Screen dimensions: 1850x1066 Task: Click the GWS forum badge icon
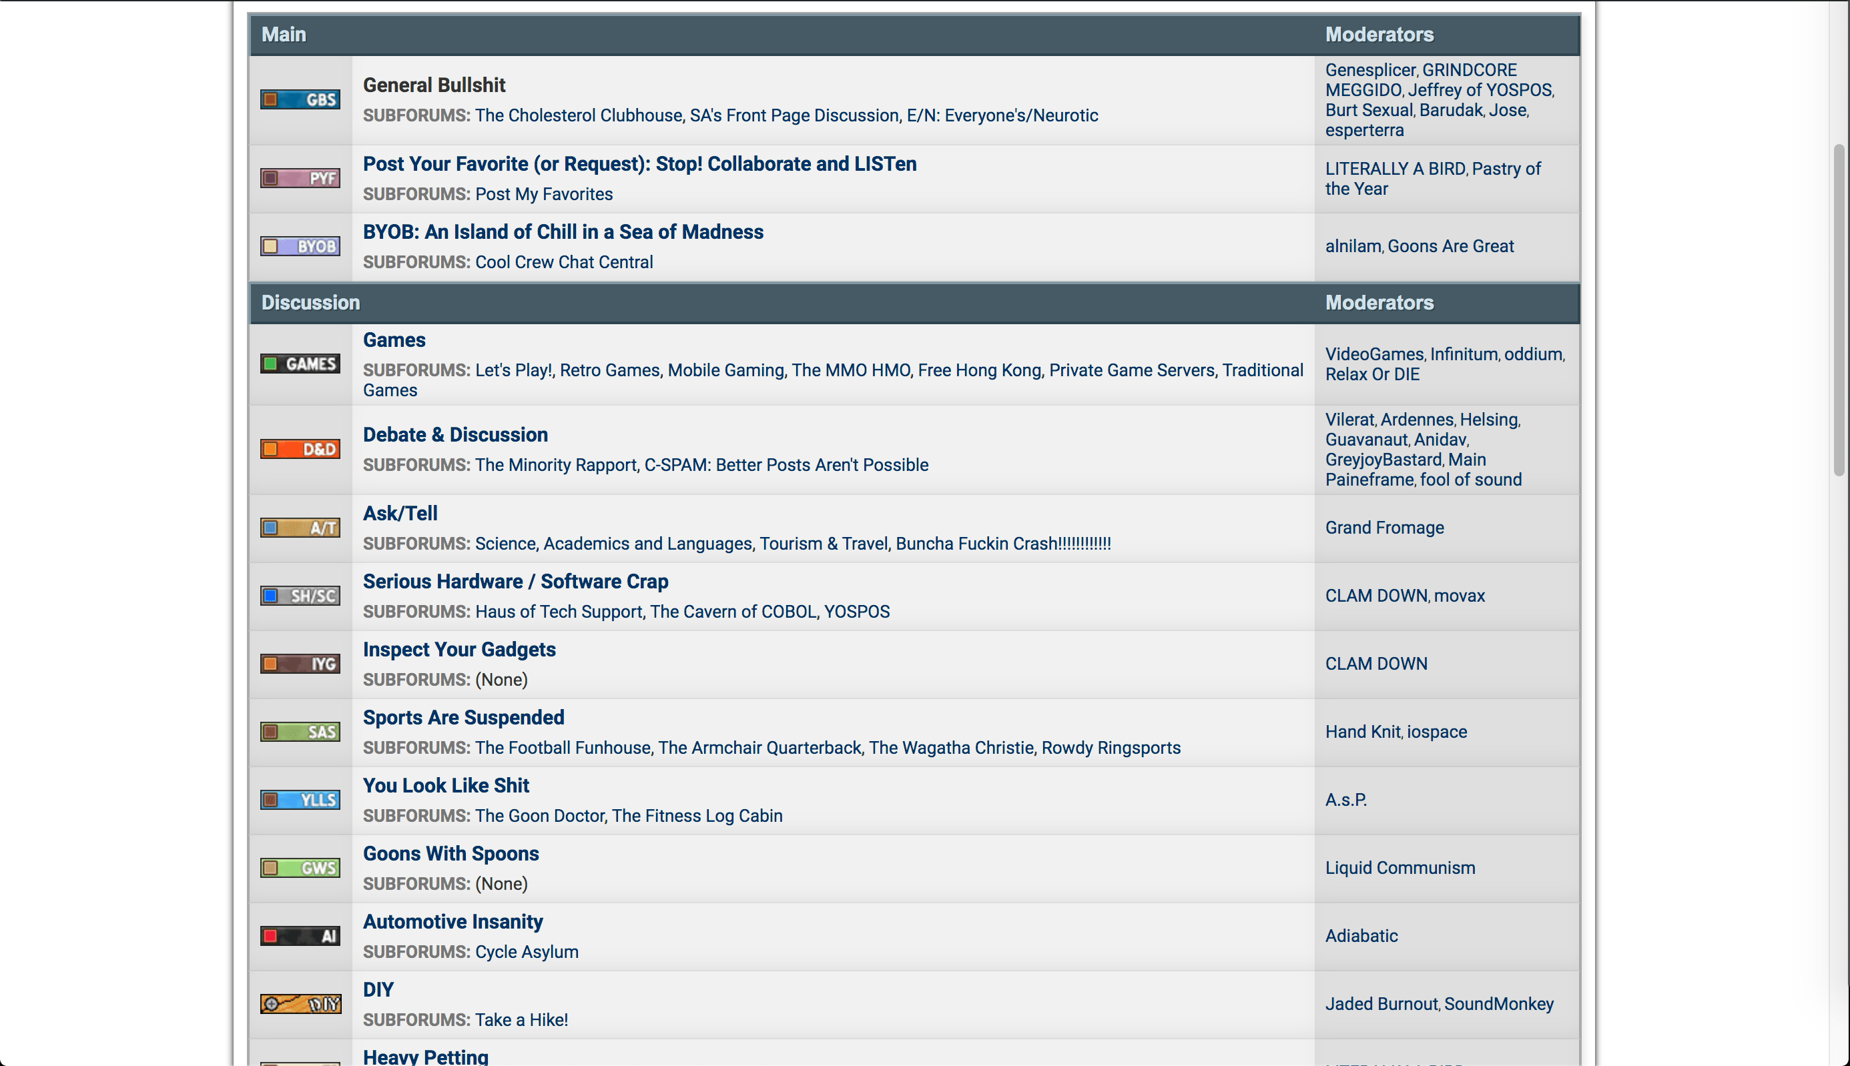coord(300,868)
